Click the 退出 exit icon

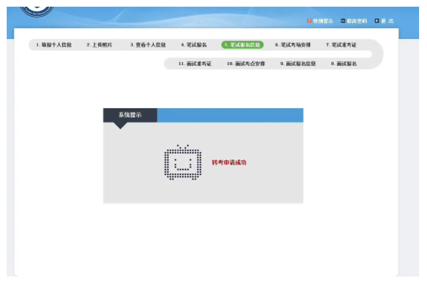pos(377,21)
